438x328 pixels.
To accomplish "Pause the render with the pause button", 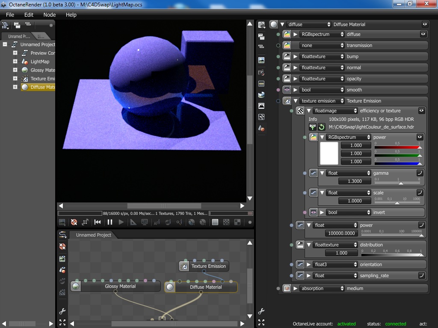I will point(110,222).
